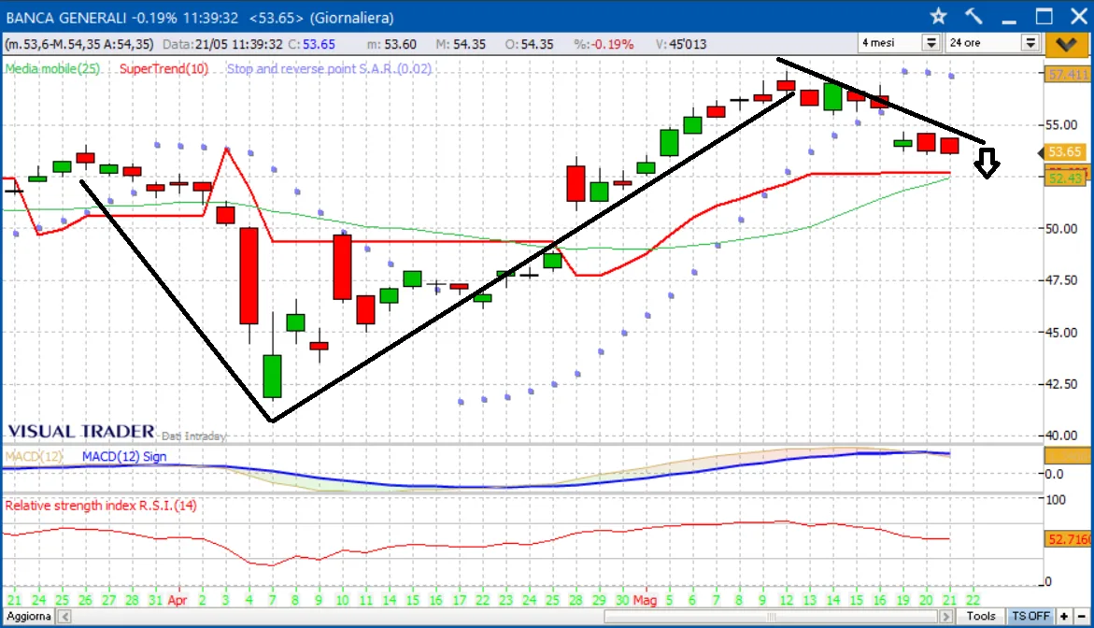
Task: Click the "(m.53,6-M.54,35 A:54,35)" summary text
Action: (x=78, y=44)
